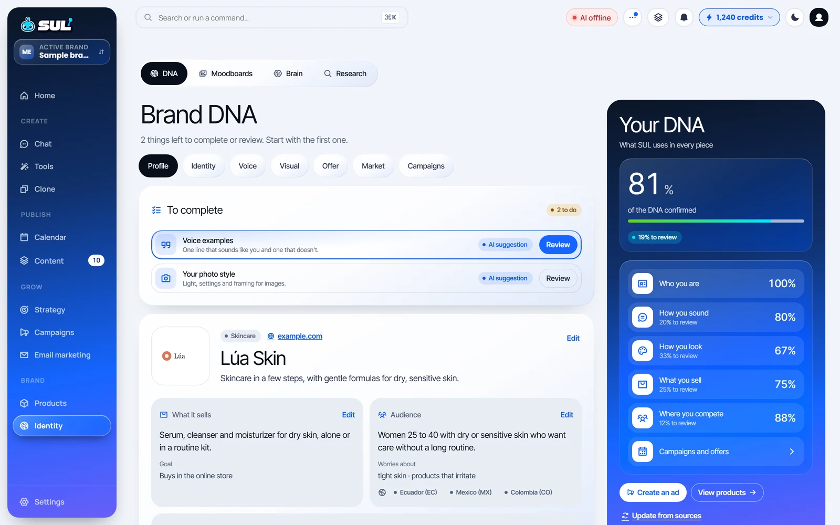
Task: Click the Skincare category tag
Action: (x=240, y=336)
